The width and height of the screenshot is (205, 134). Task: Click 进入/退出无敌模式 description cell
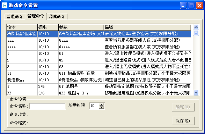[x=147, y=67]
